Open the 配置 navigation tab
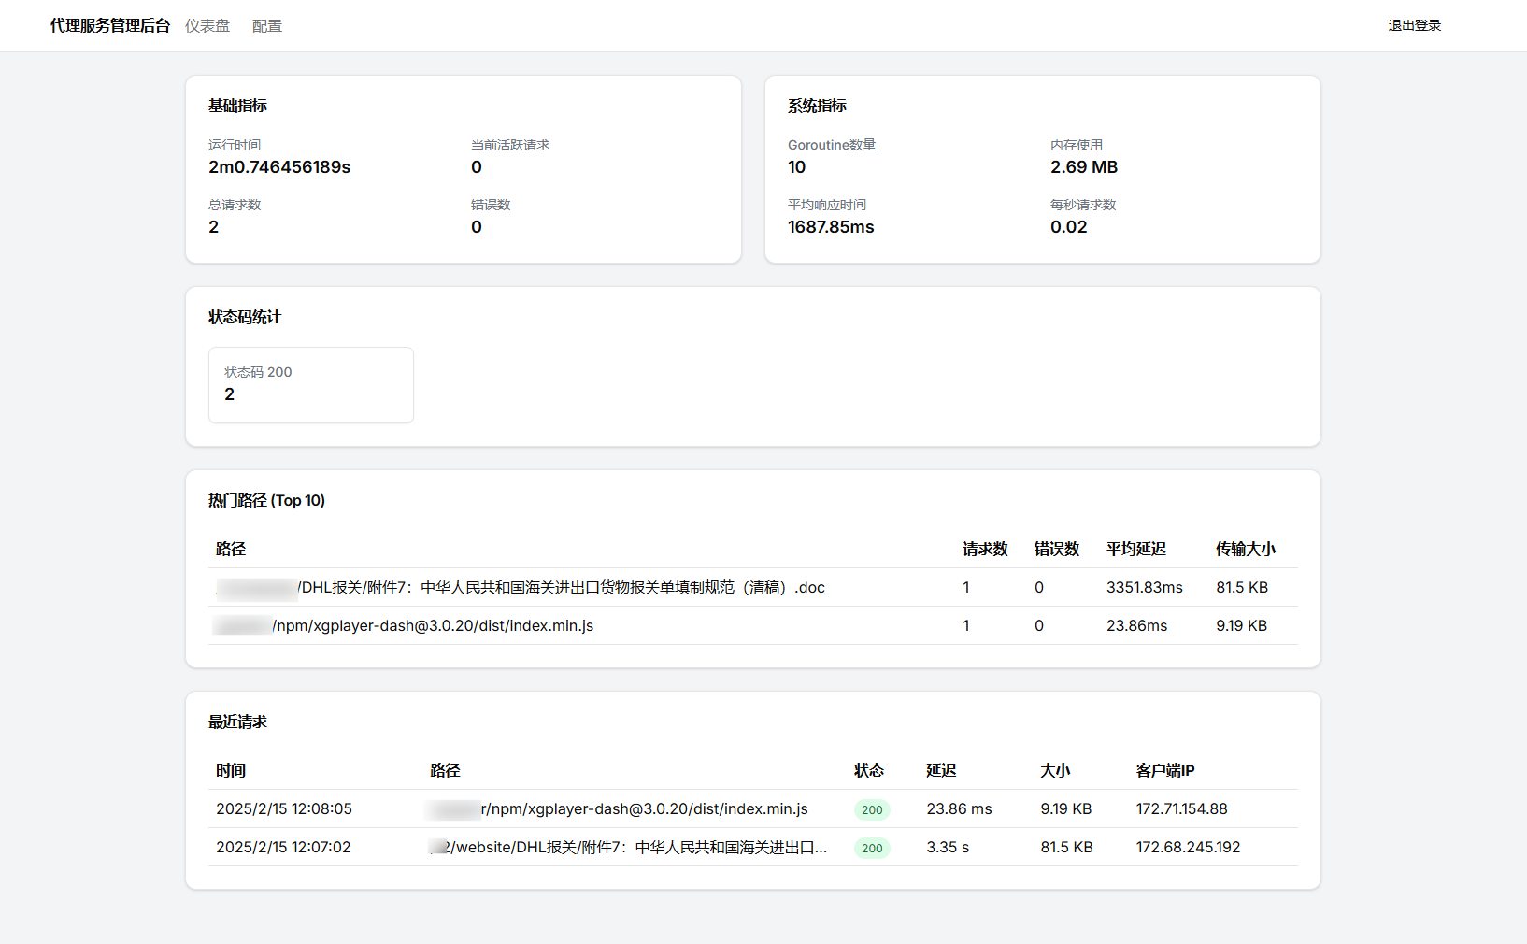This screenshot has height=944, width=1527. point(266,26)
